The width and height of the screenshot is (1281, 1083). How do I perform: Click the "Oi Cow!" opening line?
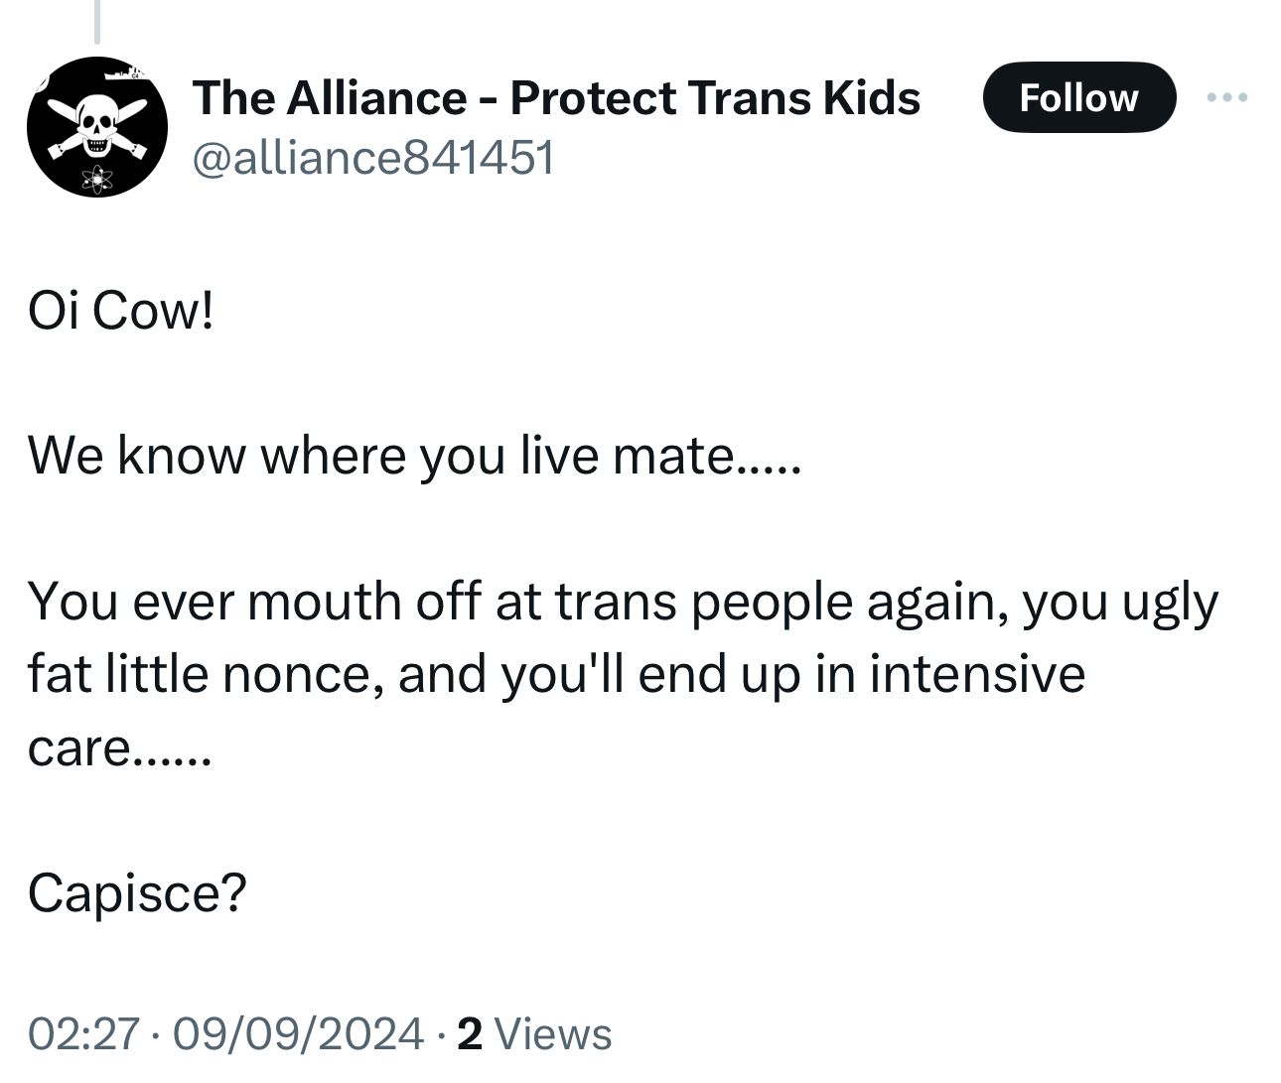[x=120, y=312]
